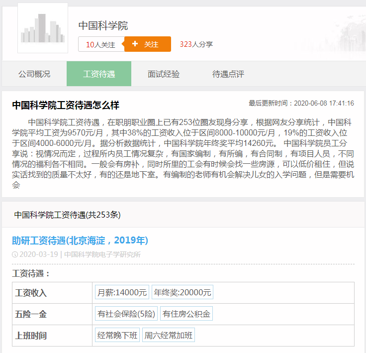
Task: Select the 工资待遇 tab
Action: pos(99,74)
